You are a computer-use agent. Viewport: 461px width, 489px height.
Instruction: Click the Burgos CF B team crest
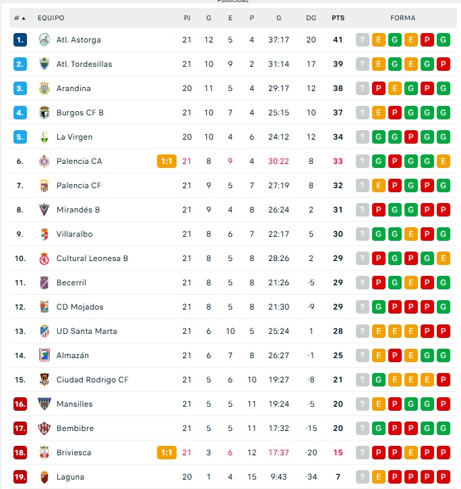[x=44, y=113]
